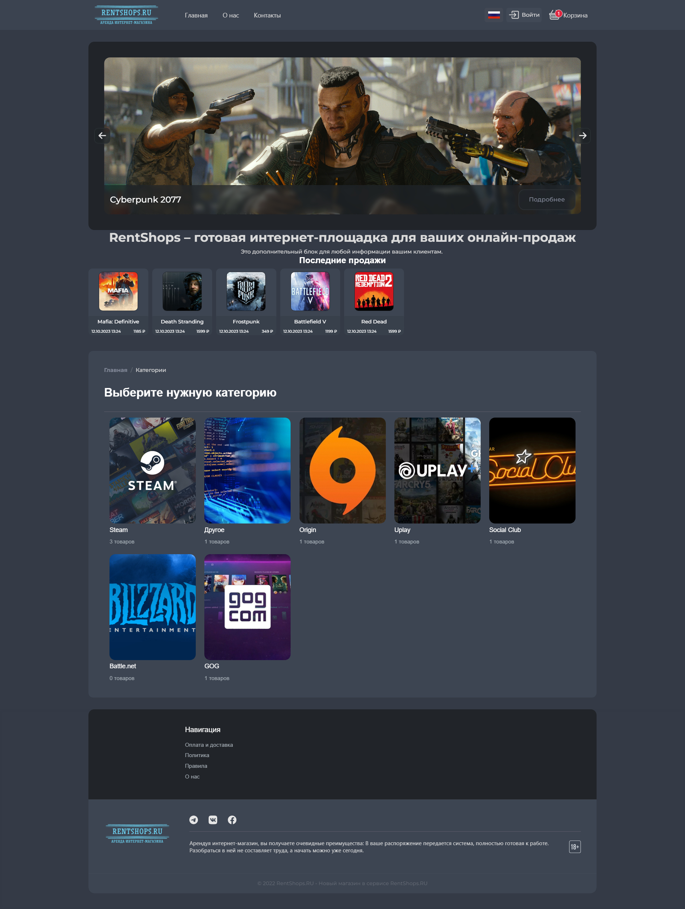Click the copyright line '© 2022 RentShops.RU'
The image size is (685, 909).
[342, 884]
